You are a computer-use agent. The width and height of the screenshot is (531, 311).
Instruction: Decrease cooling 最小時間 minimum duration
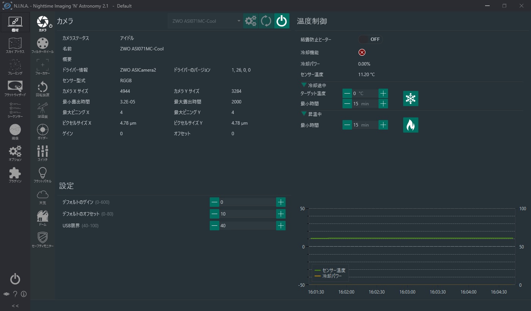pyautogui.click(x=347, y=103)
